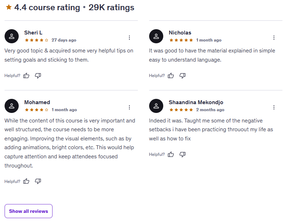This screenshot has width=287, height=222.
Task: Expand options menu for Mohamed's review
Action: pyautogui.click(x=129, y=107)
